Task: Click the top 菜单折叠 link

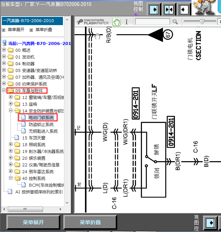Action: tap(44, 30)
